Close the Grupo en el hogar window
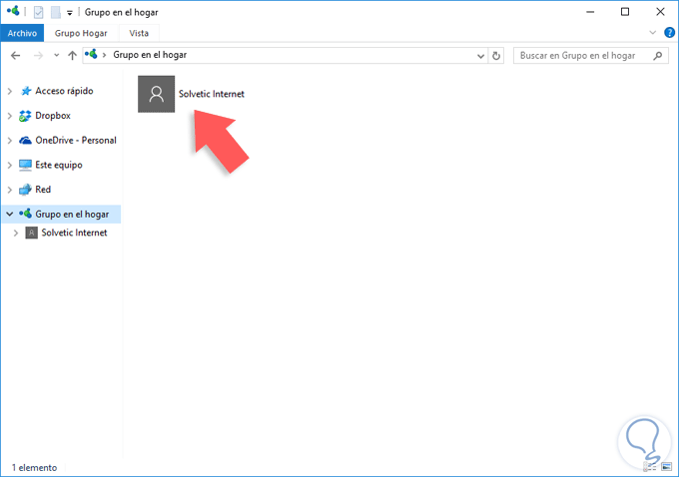The width and height of the screenshot is (679, 477). (660, 12)
